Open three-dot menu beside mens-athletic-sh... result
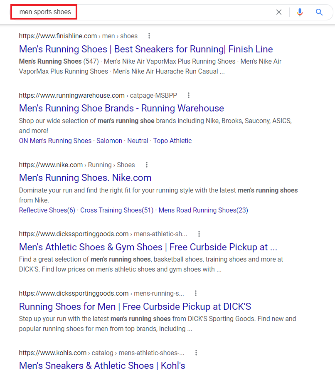This screenshot has width=335, height=373. [199, 234]
